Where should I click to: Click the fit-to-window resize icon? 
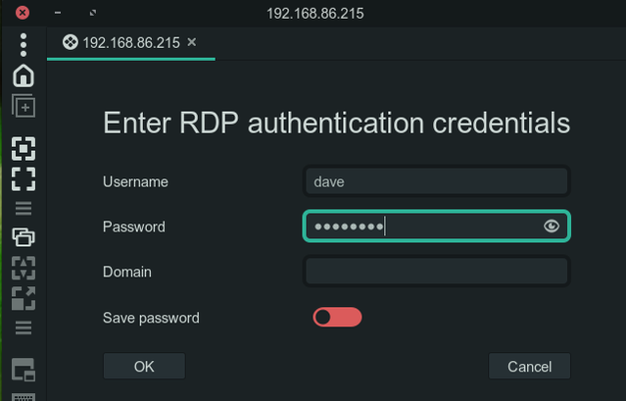coord(24,149)
